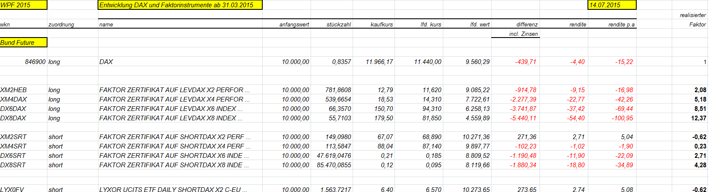Select the 'wkn' column header
The width and height of the screenshot is (709, 192).
5,25
